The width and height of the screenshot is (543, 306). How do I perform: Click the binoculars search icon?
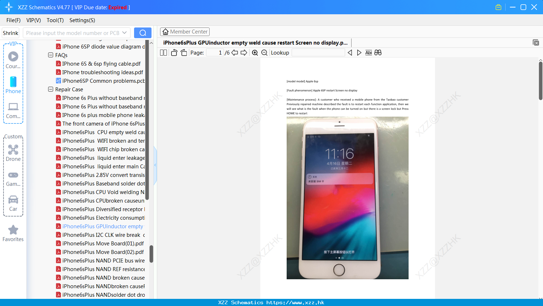(378, 53)
